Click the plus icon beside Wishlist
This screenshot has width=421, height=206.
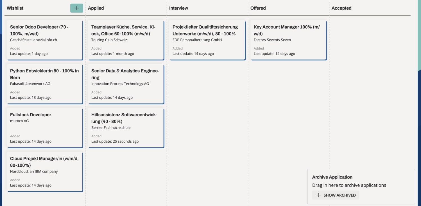tap(76, 8)
